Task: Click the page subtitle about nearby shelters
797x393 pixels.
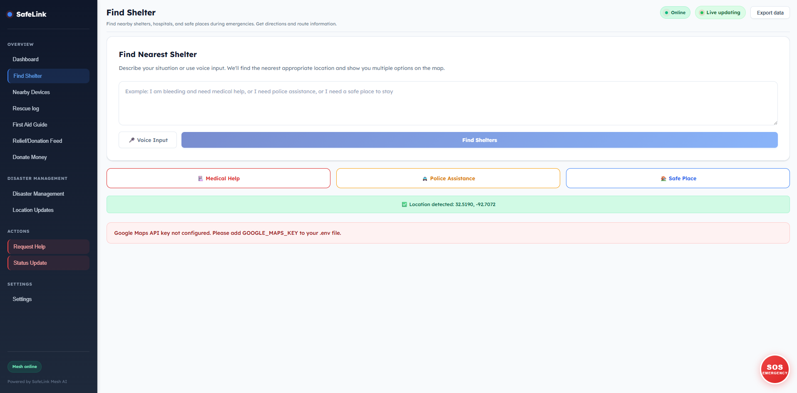Action: 221,24
